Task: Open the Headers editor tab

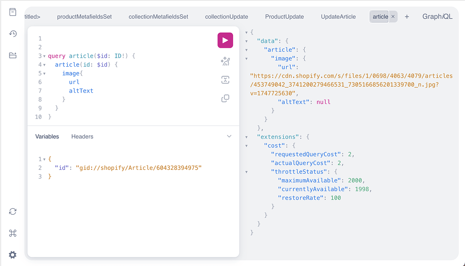Action: click(82, 137)
